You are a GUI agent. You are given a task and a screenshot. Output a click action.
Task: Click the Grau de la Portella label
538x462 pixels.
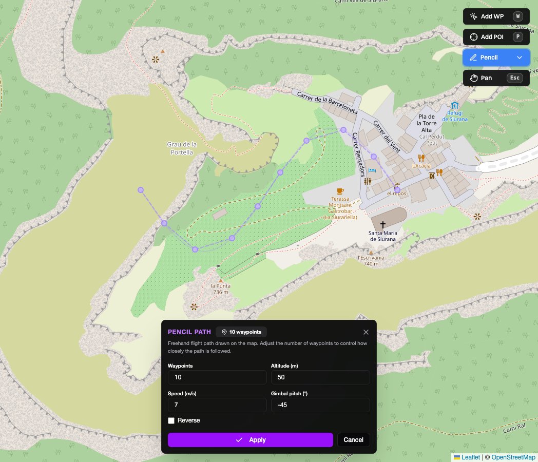point(182,148)
